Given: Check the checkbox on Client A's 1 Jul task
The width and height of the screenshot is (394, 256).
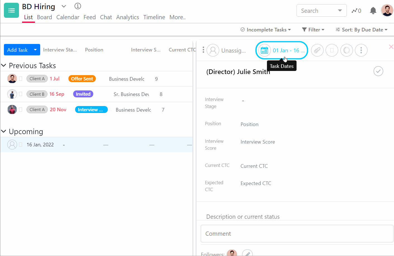Looking at the screenshot, I should (x=21, y=78).
